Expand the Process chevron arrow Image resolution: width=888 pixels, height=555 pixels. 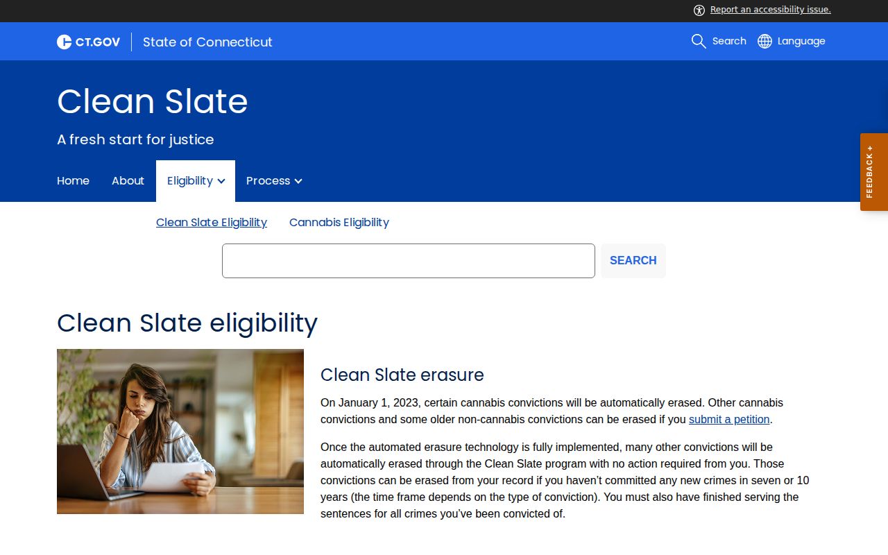tap(298, 181)
